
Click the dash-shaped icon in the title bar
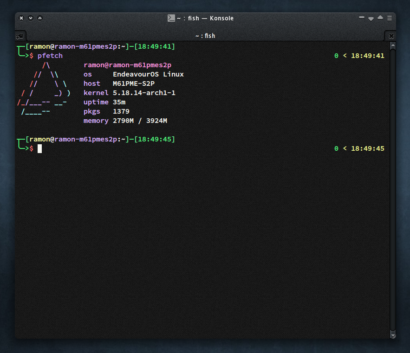click(x=362, y=18)
